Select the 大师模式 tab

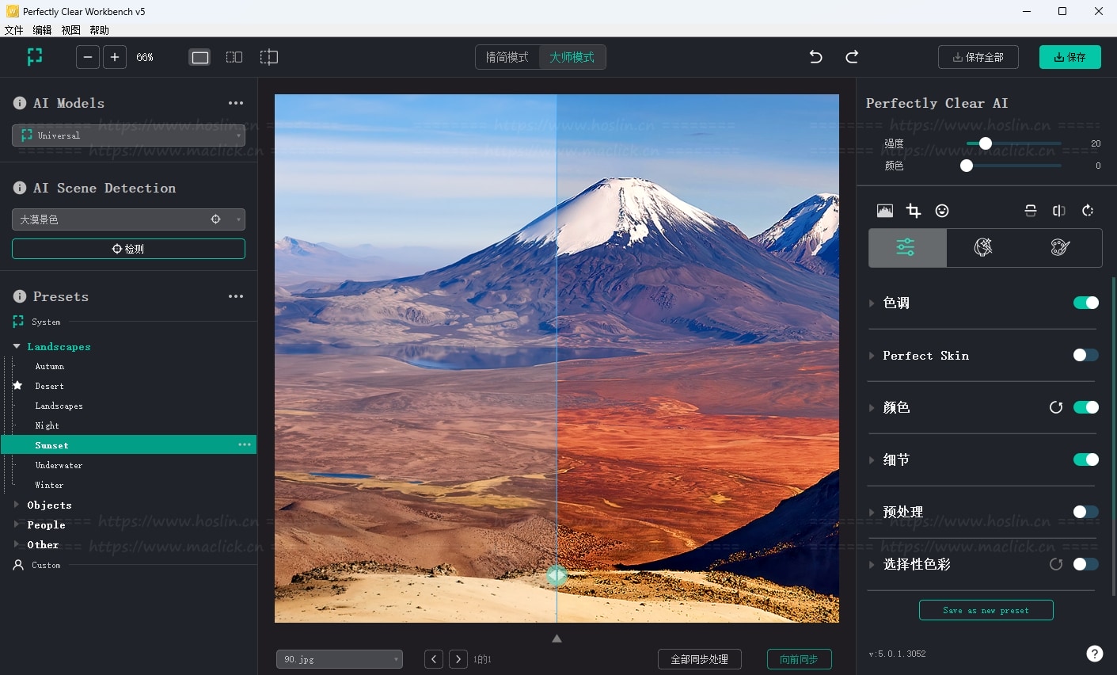tap(572, 57)
